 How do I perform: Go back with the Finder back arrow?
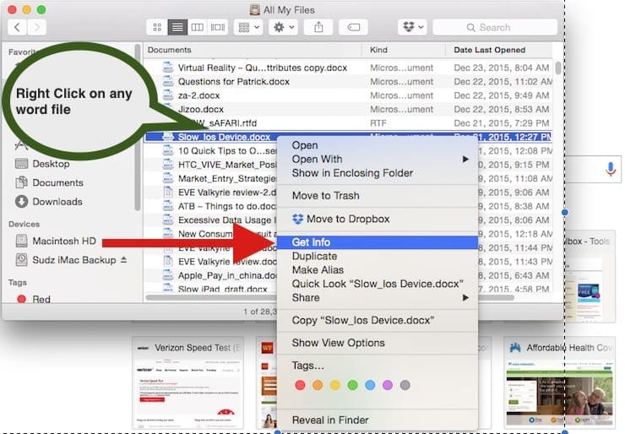click(x=17, y=28)
